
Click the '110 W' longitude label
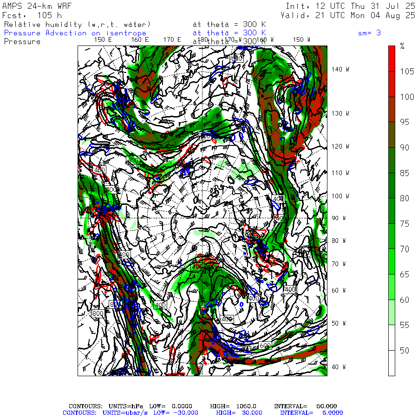(x=340, y=173)
